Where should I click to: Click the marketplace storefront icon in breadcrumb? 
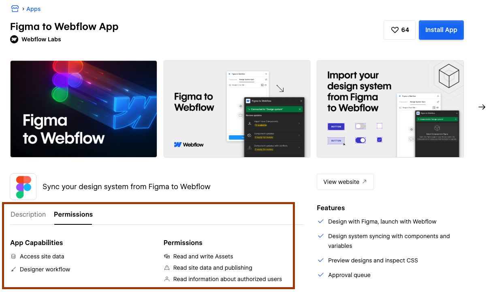[15, 9]
